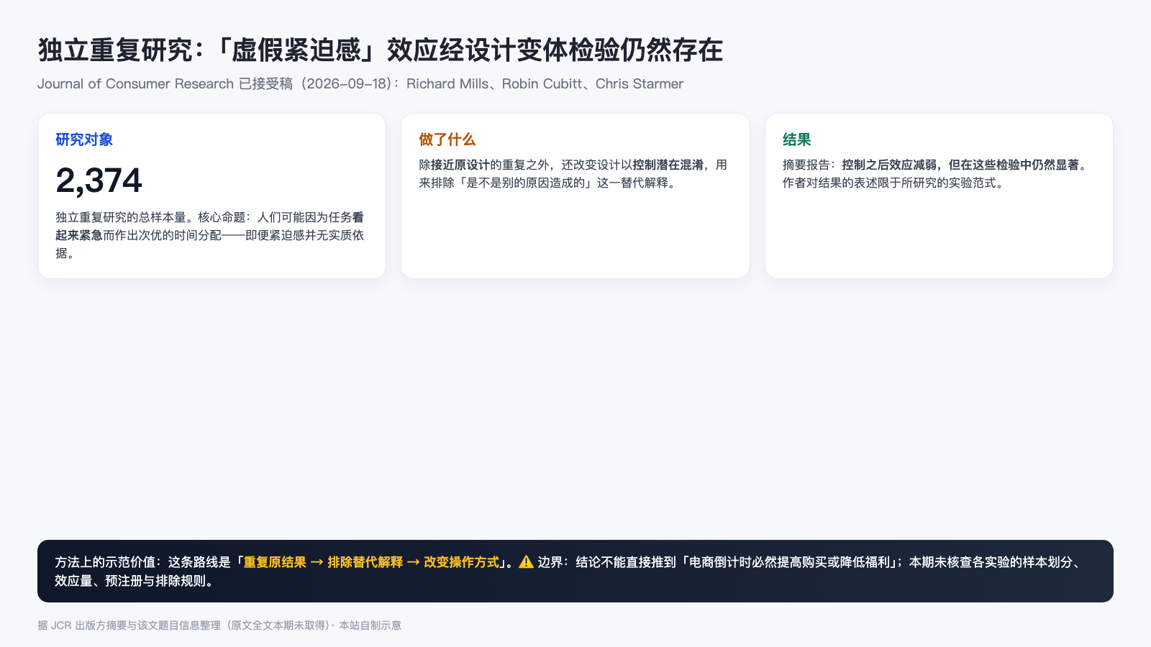Click the highlighted text 排除替代解释
The height and width of the screenshot is (647, 1151).
[x=365, y=562]
